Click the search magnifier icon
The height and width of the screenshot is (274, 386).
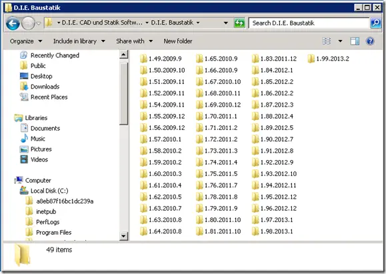(375, 23)
